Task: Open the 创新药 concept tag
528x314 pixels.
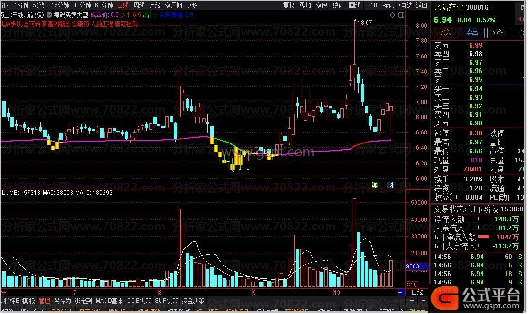Action: pyautogui.click(x=80, y=24)
